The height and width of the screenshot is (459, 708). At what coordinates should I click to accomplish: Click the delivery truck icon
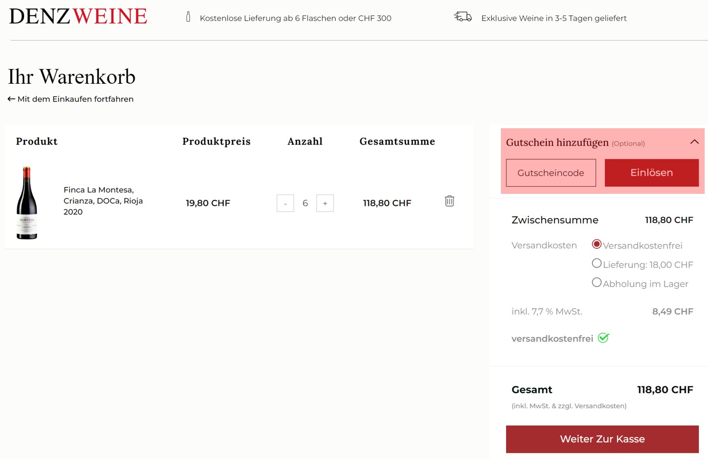click(463, 17)
